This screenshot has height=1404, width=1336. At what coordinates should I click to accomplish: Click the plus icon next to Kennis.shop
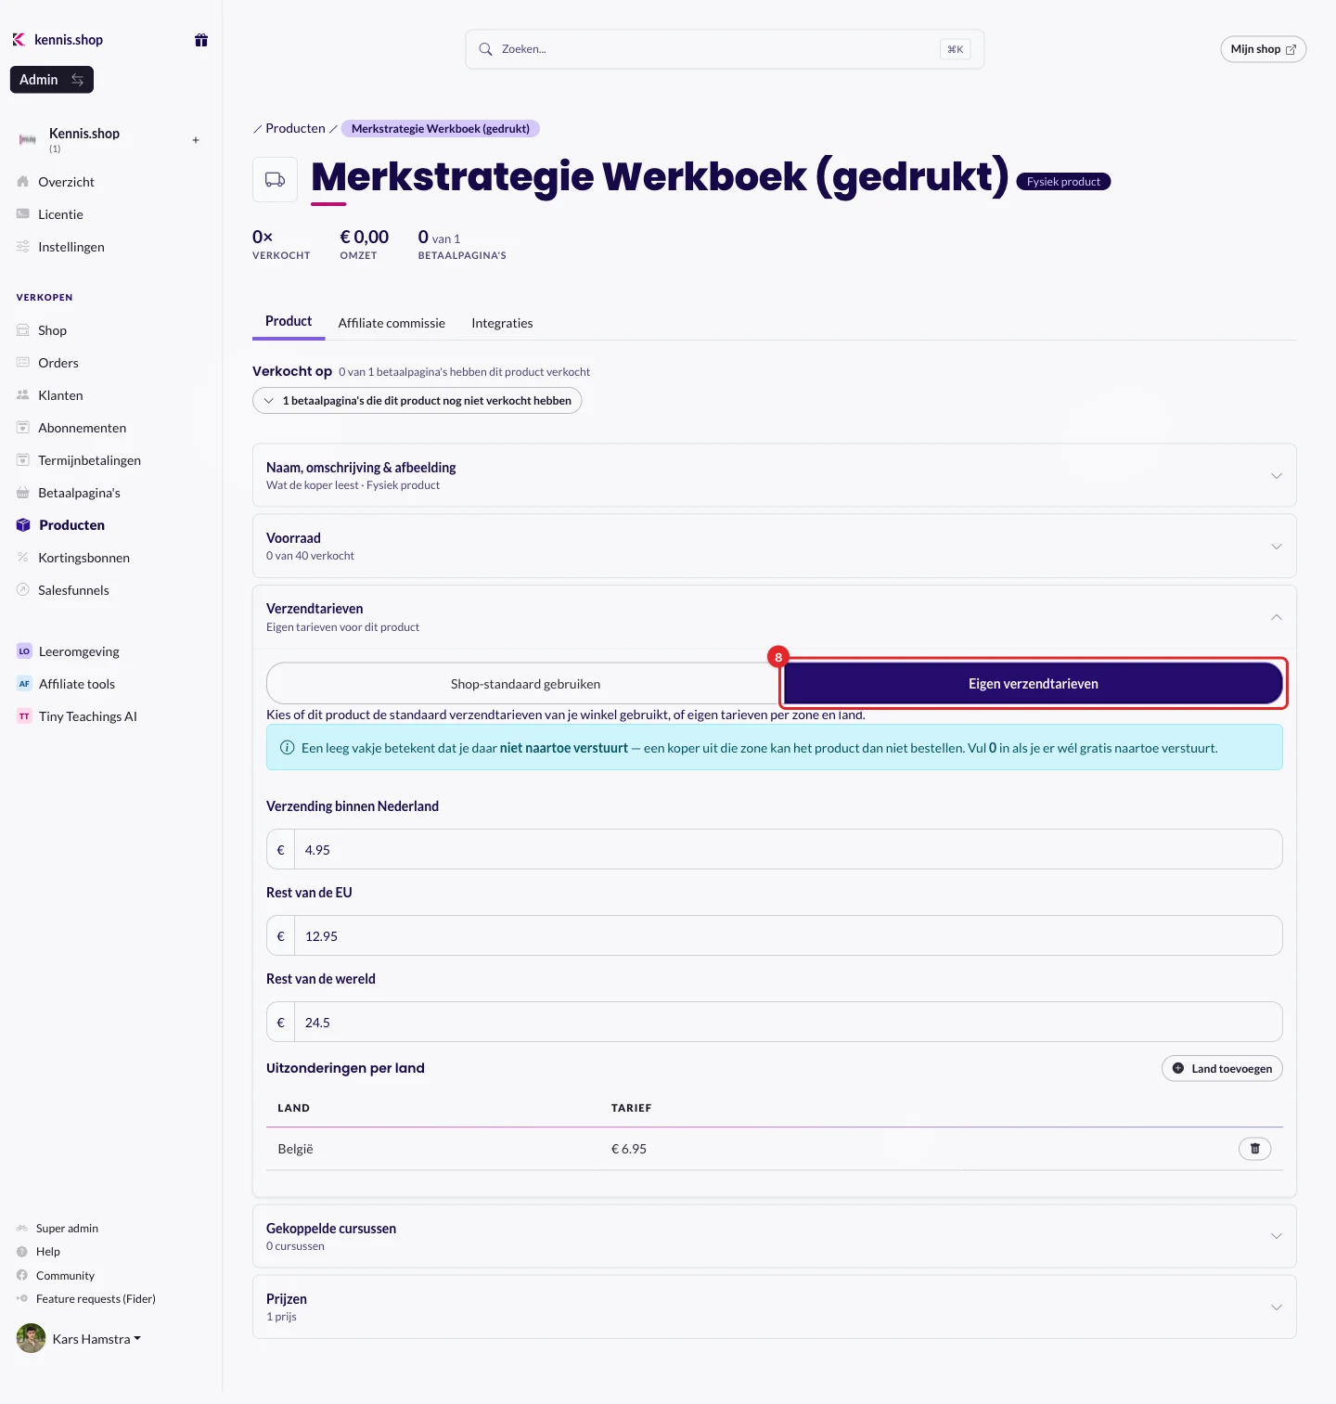pos(196,140)
